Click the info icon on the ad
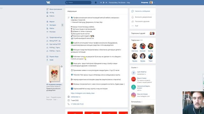 62,66
